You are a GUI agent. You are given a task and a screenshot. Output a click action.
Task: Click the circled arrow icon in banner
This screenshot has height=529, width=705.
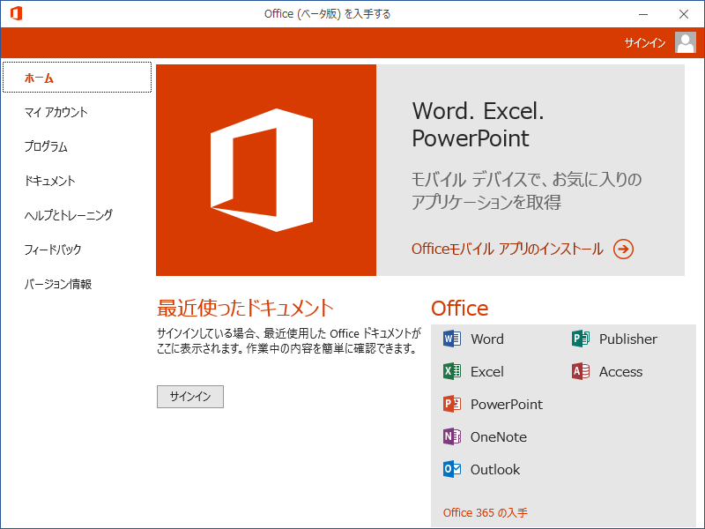click(x=623, y=249)
